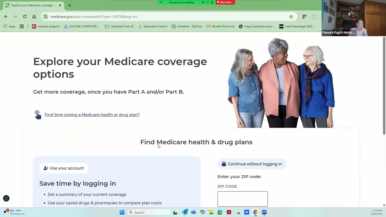386x217 pixels.
Task: Open First time joining a Medicare plan link
Action: pos(92,115)
